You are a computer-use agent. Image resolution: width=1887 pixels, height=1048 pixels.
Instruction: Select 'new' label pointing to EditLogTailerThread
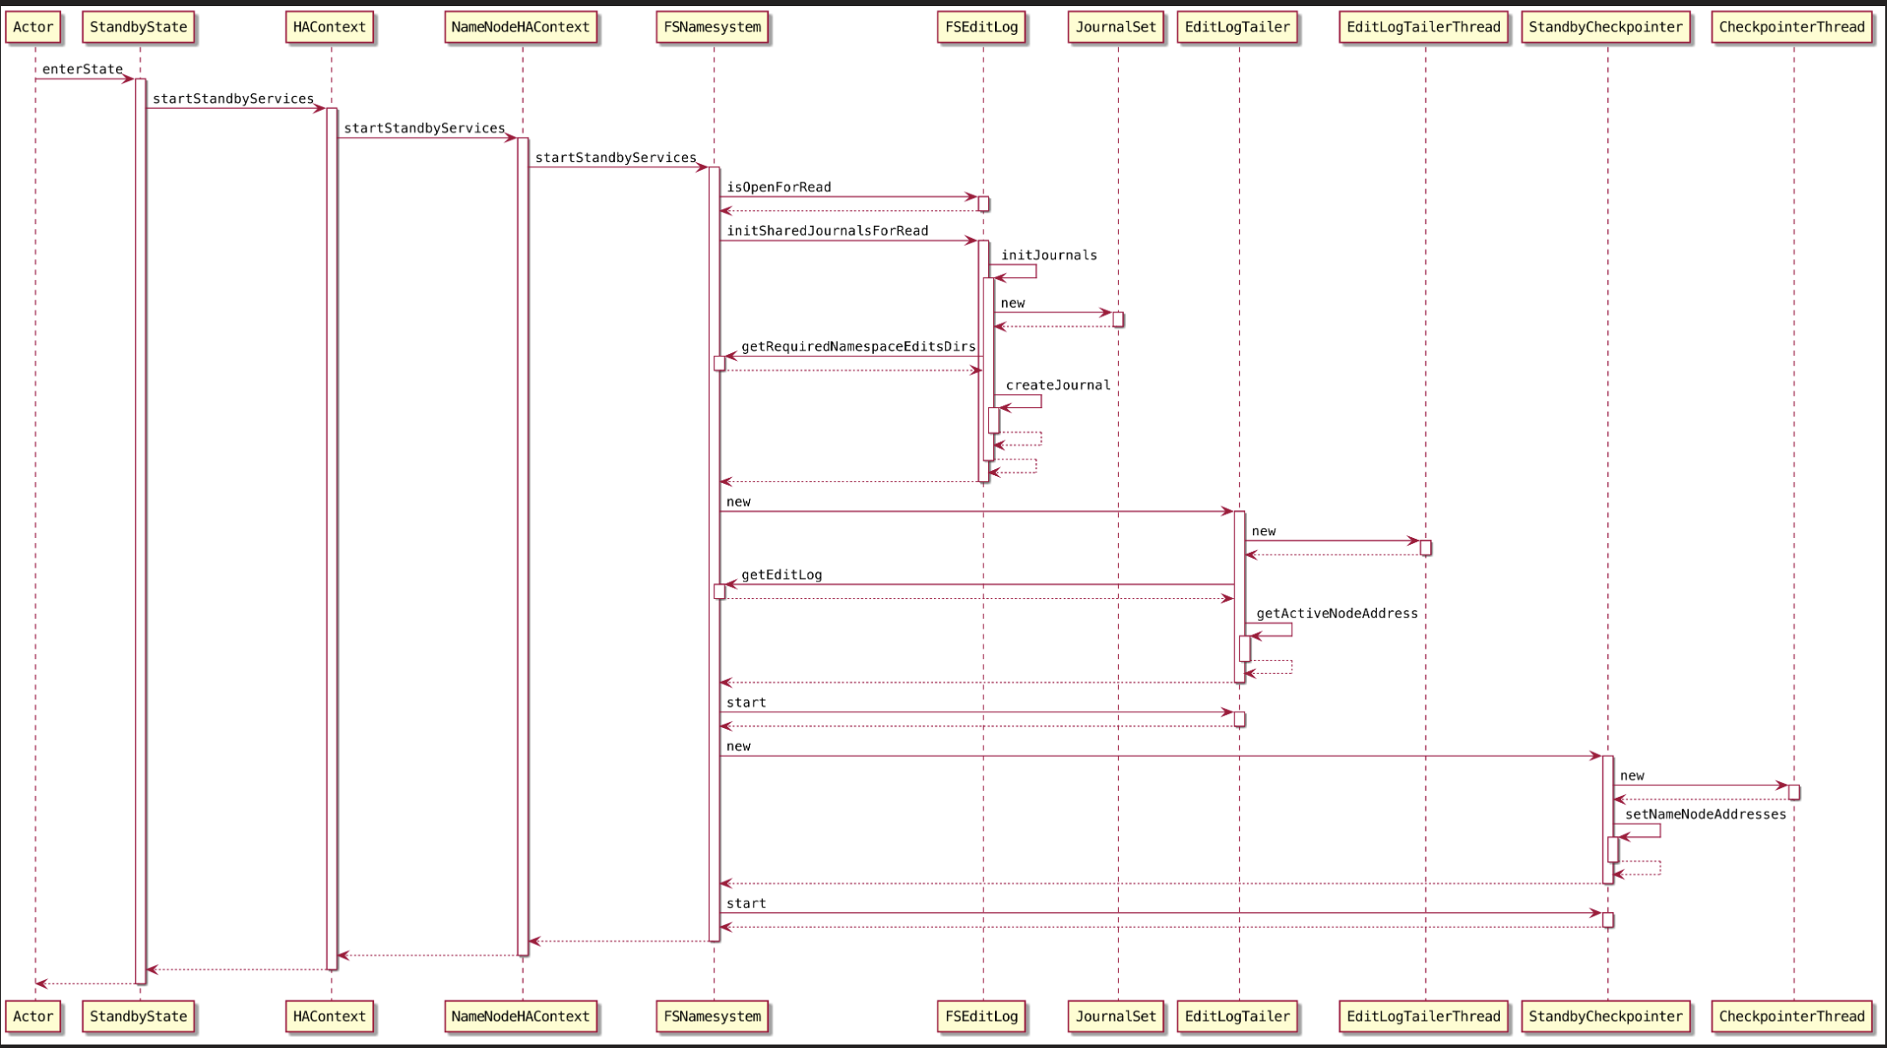(1264, 532)
